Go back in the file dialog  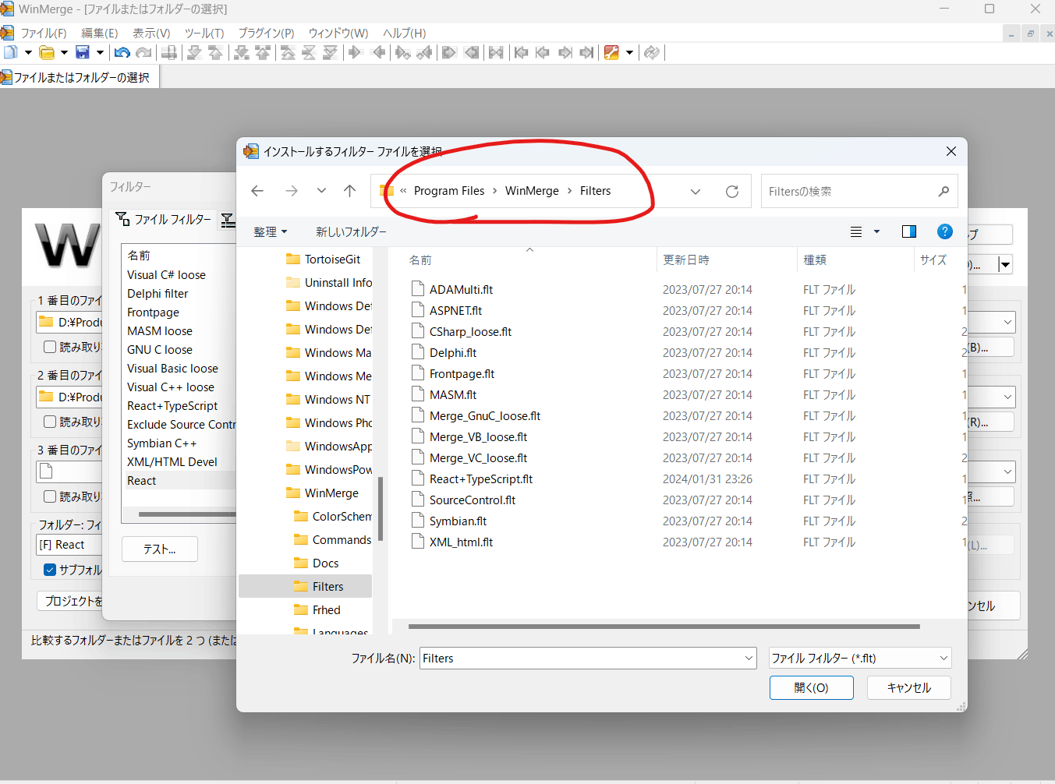257,191
